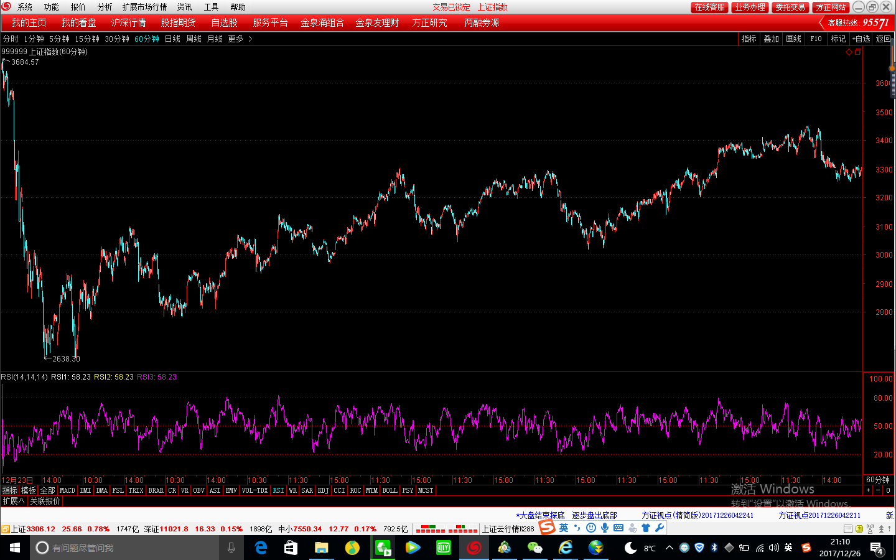Click the 方正网站 button

831,7
